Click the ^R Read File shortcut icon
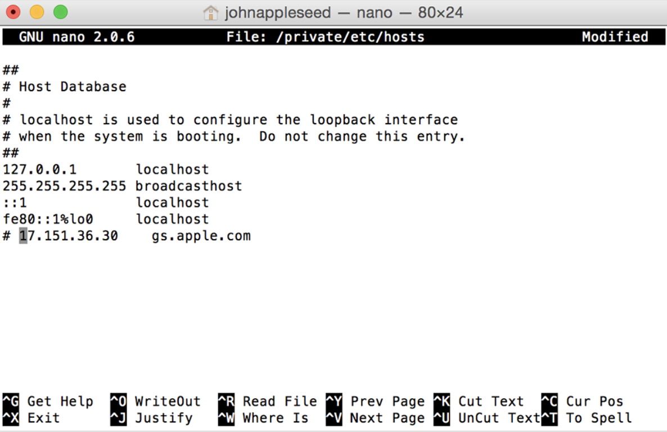This screenshot has width=667, height=432. (225, 401)
